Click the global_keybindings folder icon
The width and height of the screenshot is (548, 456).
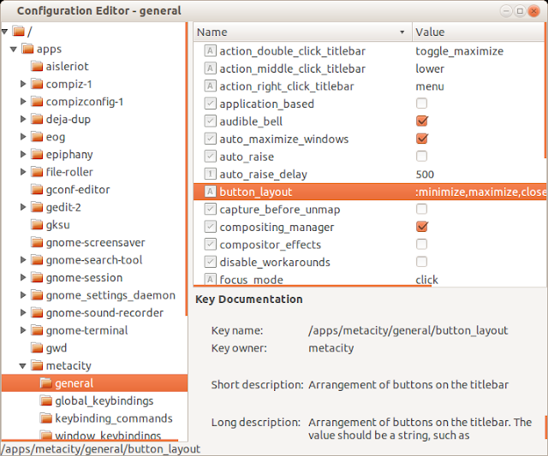(46, 401)
